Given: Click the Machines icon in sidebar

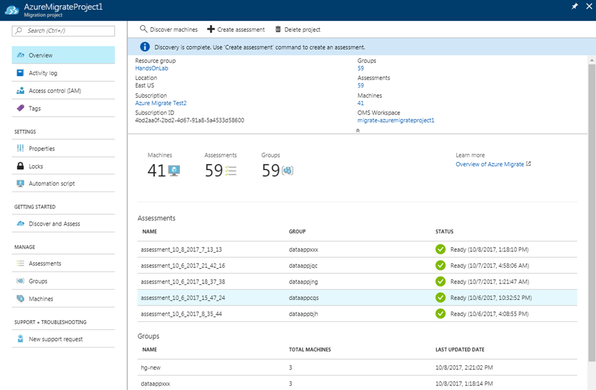Looking at the screenshot, I should pyautogui.click(x=21, y=299).
